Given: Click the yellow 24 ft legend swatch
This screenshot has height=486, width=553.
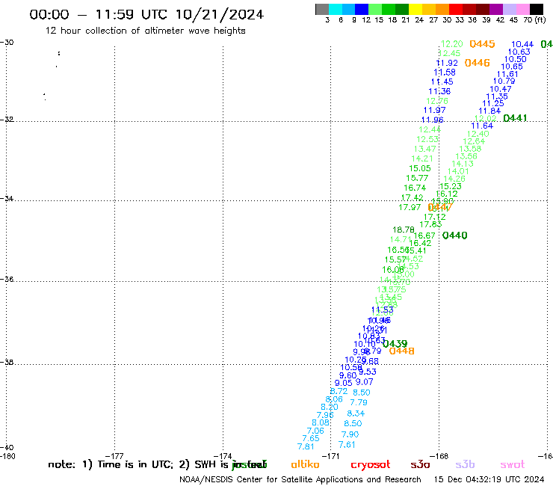Looking at the screenshot, I should click(x=415, y=9).
